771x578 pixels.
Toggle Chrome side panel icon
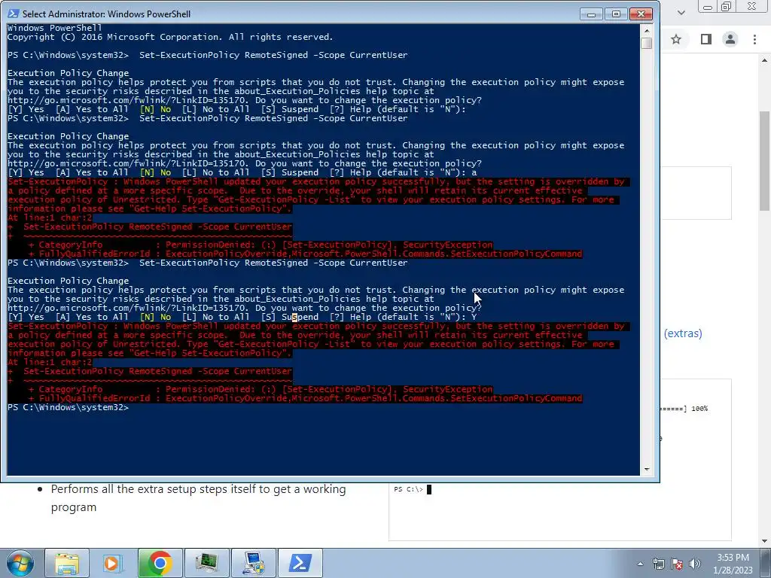point(706,39)
